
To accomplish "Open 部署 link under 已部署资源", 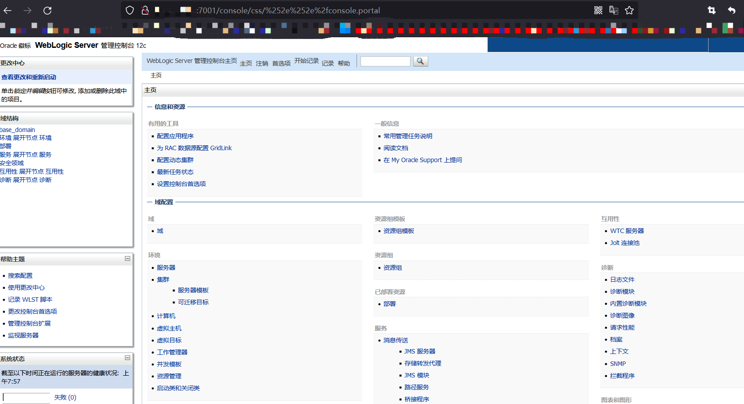I will (390, 304).
